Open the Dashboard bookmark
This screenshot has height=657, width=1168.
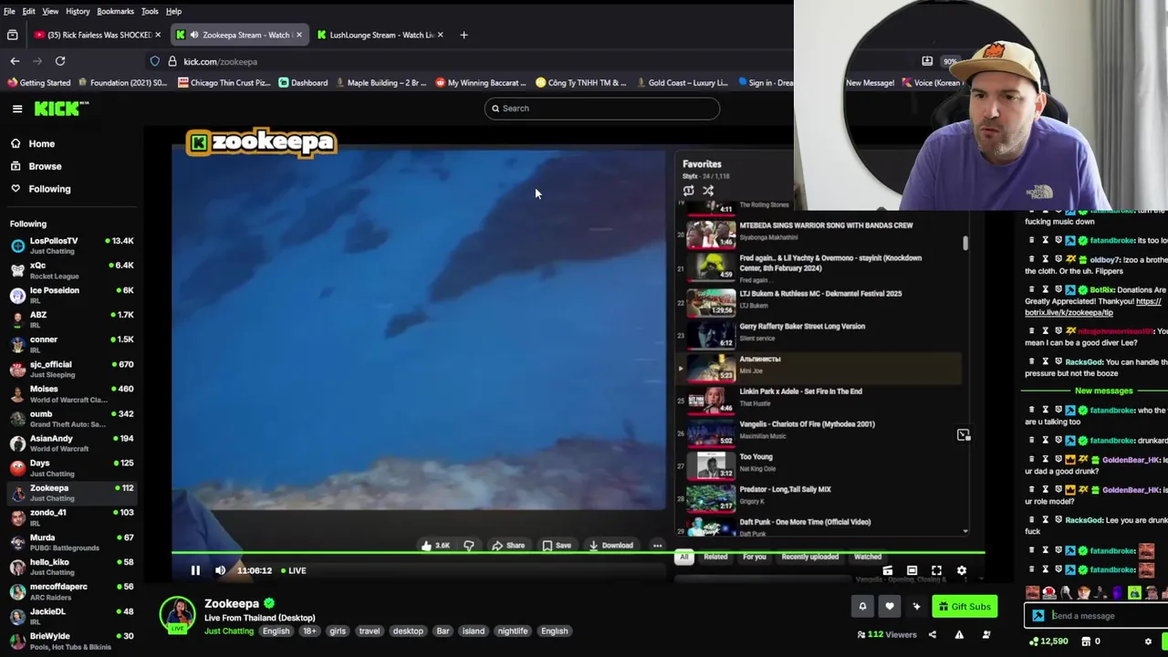(303, 83)
